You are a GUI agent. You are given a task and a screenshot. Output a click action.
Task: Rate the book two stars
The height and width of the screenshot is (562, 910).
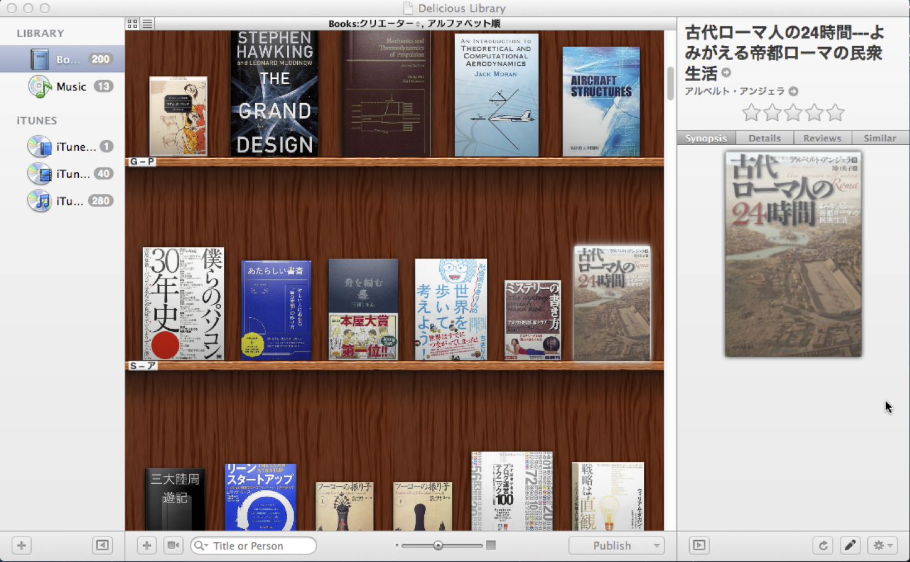[x=772, y=113]
